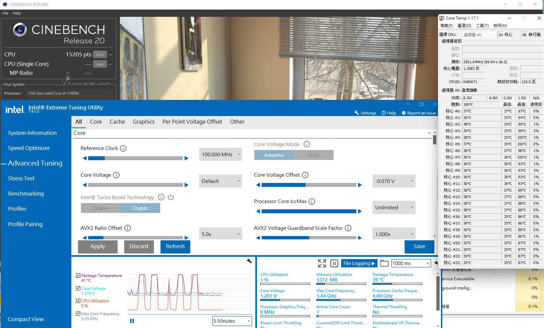Open graph panel wrench settings
The image size is (544, 328).
click(249, 261)
